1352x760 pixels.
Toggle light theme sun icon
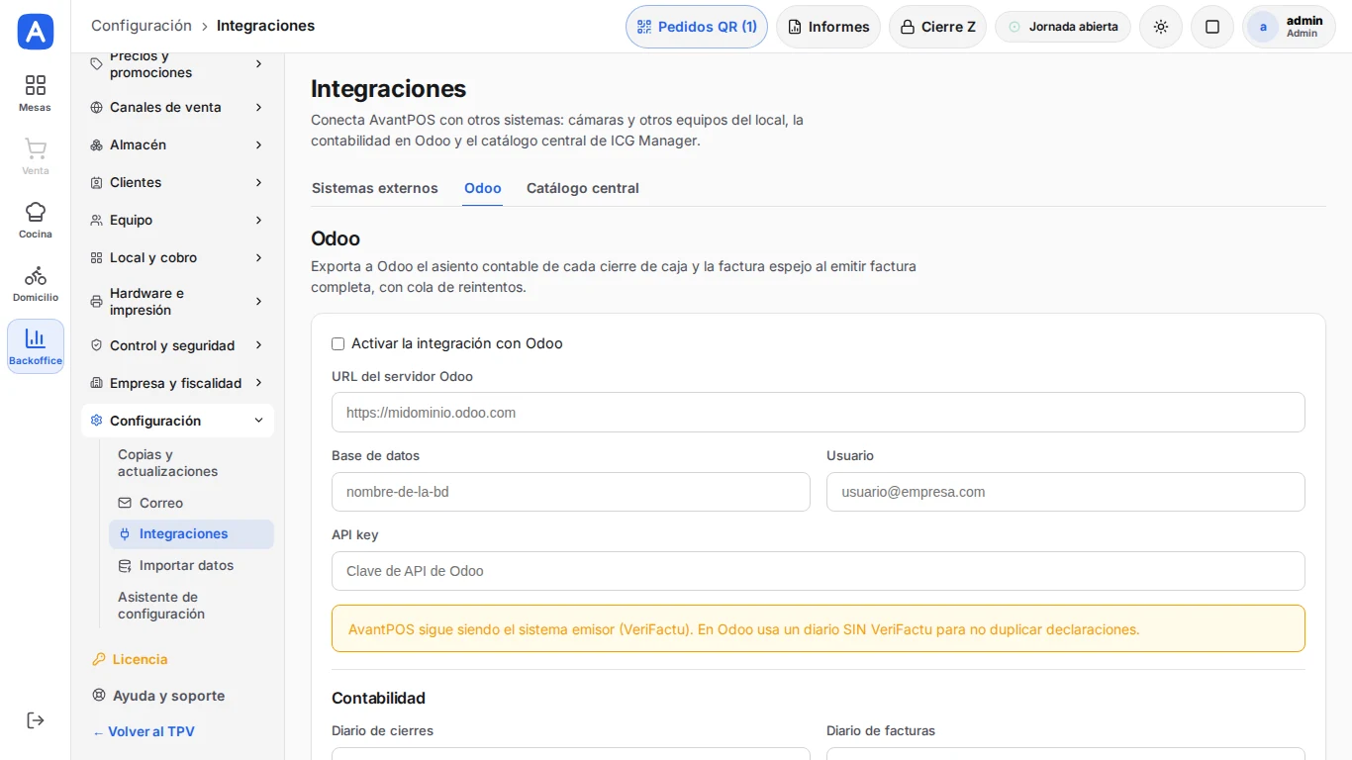1161,27
